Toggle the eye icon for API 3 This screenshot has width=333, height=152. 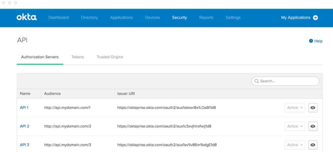tap(313, 145)
